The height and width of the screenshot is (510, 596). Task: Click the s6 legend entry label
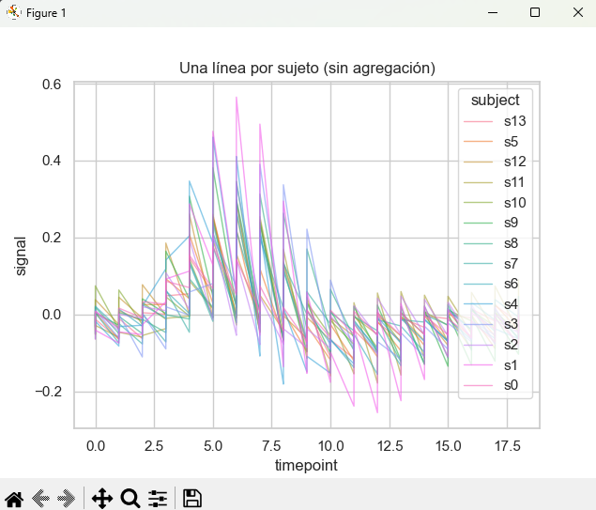pos(512,284)
